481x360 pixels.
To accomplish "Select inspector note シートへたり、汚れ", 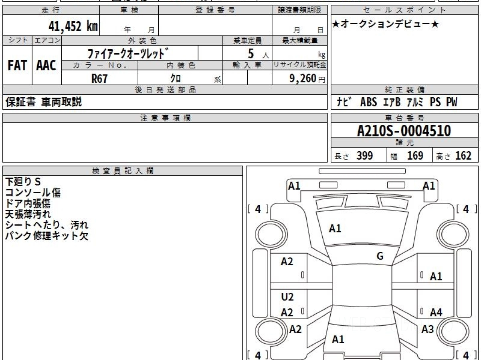I will pyautogui.click(x=46, y=225).
